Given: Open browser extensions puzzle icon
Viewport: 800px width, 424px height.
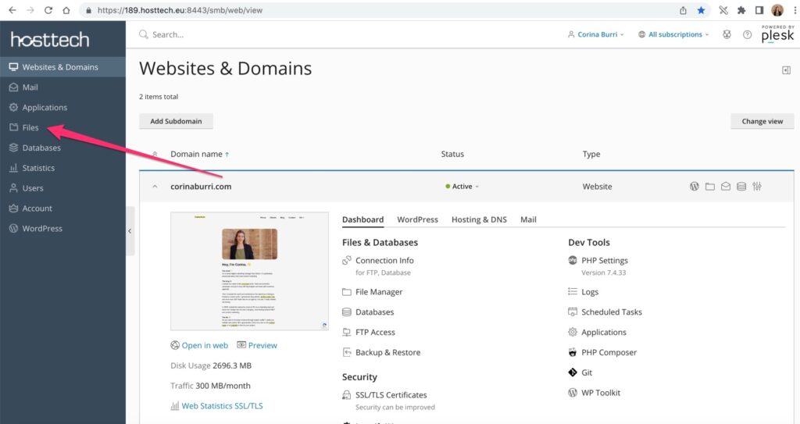Looking at the screenshot, I should [741, 10].
